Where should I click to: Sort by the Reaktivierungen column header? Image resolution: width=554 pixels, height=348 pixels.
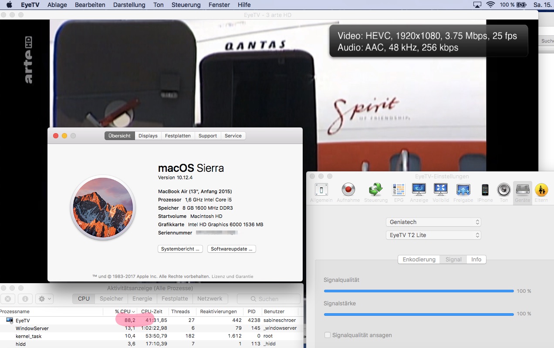220,311
